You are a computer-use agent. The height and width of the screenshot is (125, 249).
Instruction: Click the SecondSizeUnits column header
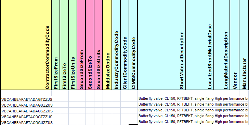coord(99,45)
